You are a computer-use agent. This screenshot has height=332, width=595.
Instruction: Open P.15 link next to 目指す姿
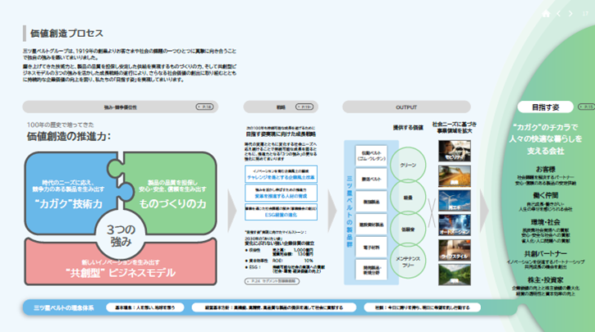(x=584, y=107)
